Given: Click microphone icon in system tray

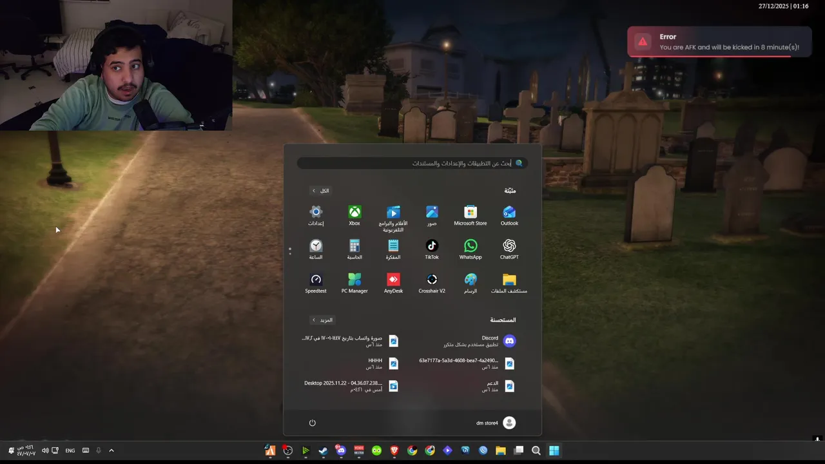Looking at the screenshot, I should tap(99, 450).
